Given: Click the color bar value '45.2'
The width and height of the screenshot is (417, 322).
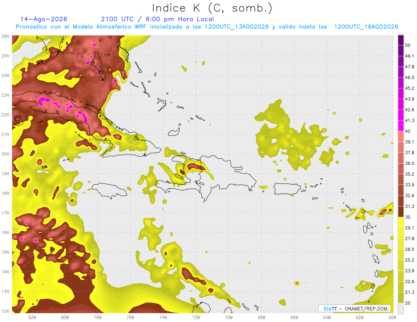Looking at the screenshot, I should (x=410, y=88).
